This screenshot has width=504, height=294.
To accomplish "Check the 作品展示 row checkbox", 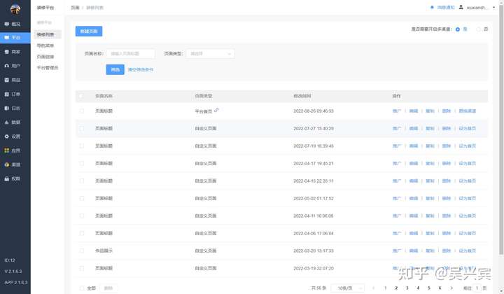I will [x=82, y=251].
